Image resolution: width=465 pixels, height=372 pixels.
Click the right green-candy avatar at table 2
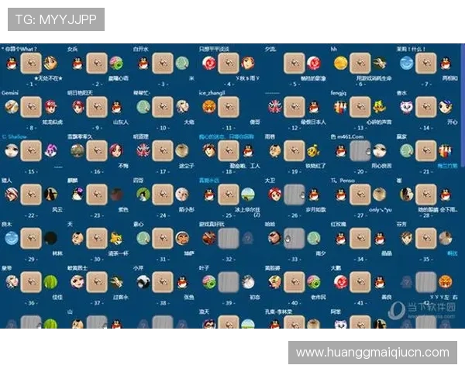116,64
